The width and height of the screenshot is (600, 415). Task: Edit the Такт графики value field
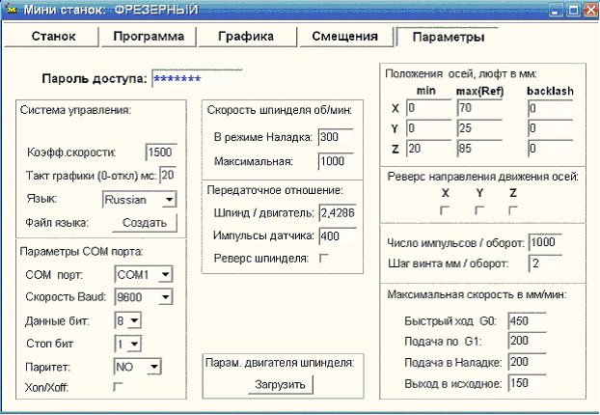(x=168, y=176)
